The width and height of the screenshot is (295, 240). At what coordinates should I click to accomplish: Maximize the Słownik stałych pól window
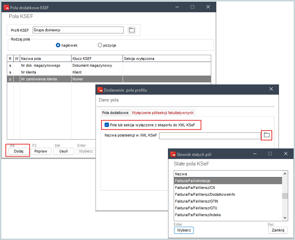270,154
